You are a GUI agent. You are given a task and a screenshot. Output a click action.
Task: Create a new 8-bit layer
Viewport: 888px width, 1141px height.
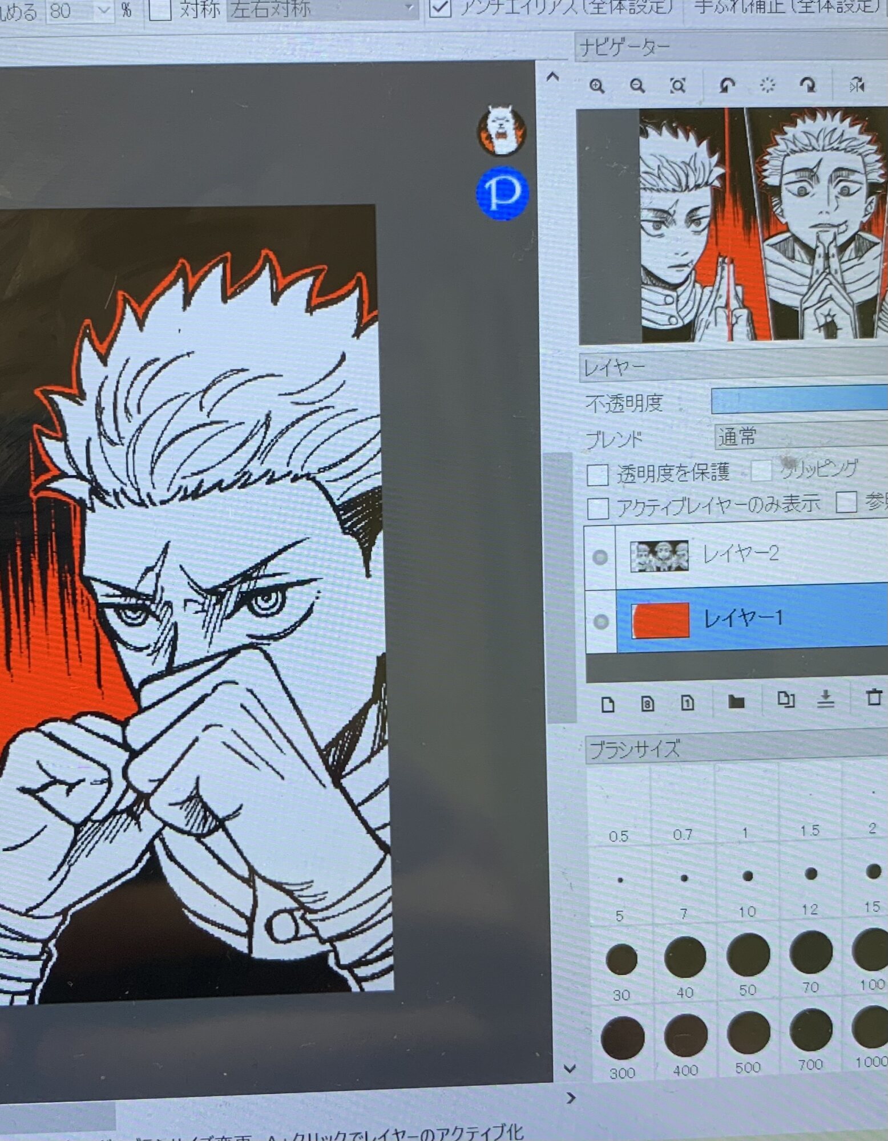pos(647,703)
